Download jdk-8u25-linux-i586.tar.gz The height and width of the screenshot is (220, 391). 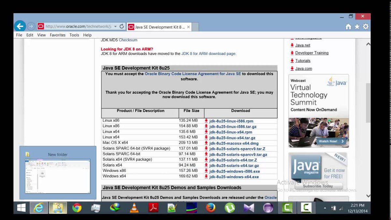[233, 127]
